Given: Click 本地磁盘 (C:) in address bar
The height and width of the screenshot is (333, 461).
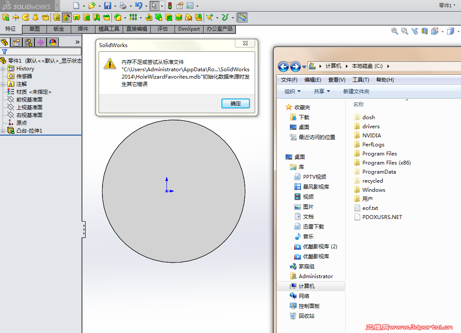Looking at the screenshot, I should click(x=367, y=66).
